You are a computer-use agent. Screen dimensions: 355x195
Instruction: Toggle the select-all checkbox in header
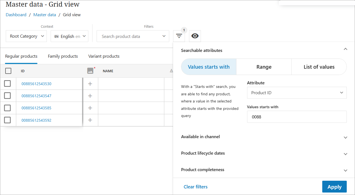click(8, 71)
